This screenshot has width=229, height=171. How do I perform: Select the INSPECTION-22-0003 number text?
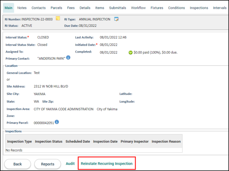pos(37,19)
